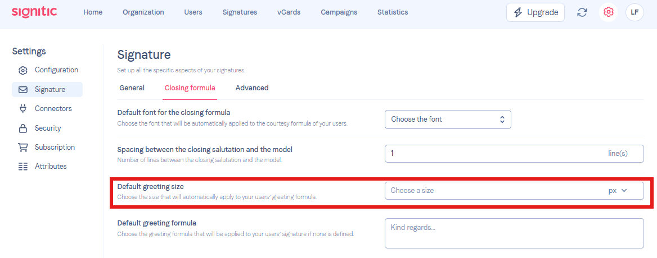Open the Statistics page
This screenshot has width=657, height=258.
(x=393, y=12)
